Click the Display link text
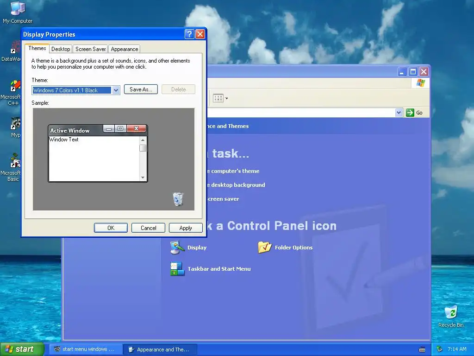 click(197, 248)
